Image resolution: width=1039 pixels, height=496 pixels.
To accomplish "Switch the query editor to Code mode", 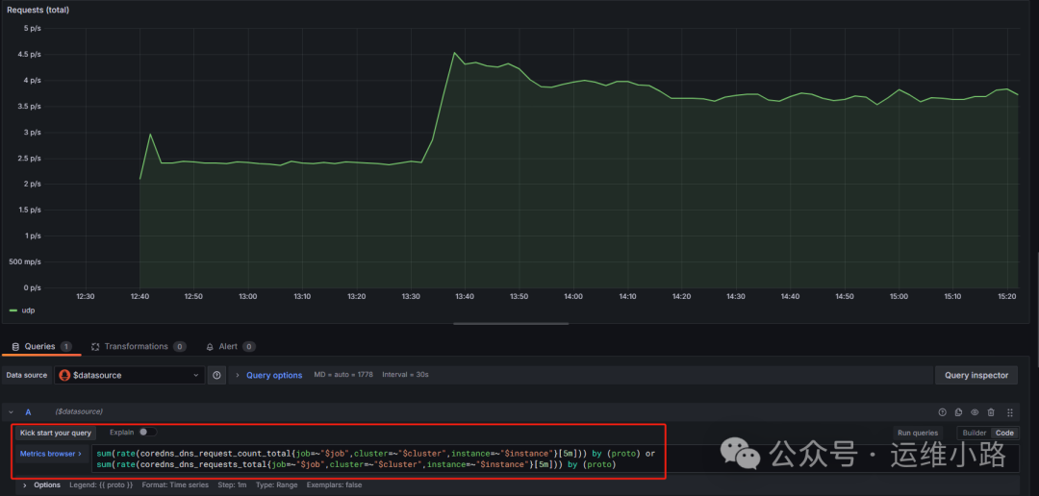I will click(1004, 433).
